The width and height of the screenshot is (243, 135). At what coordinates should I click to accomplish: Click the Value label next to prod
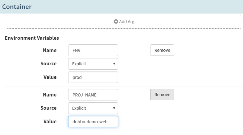click(x=50, y=77)
